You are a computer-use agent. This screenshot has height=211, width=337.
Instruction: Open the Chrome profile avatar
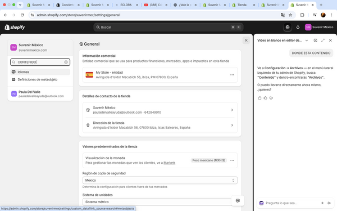(323, 15)
